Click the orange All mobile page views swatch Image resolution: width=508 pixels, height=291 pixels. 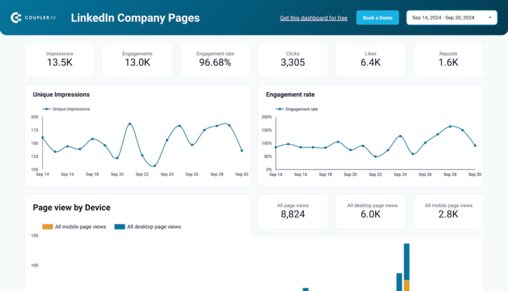[x=48, y=227]
